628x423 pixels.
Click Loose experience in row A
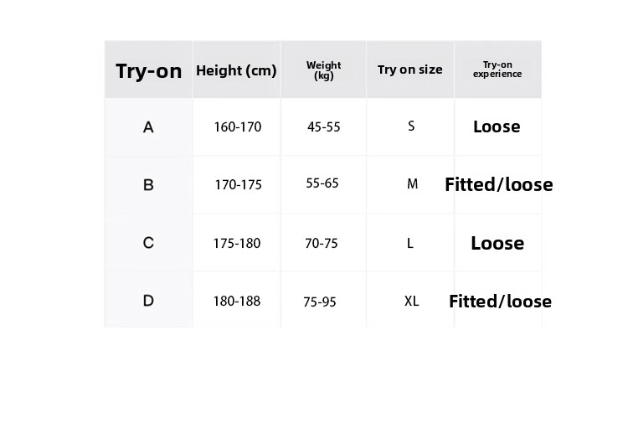click(x=497, y=126)
